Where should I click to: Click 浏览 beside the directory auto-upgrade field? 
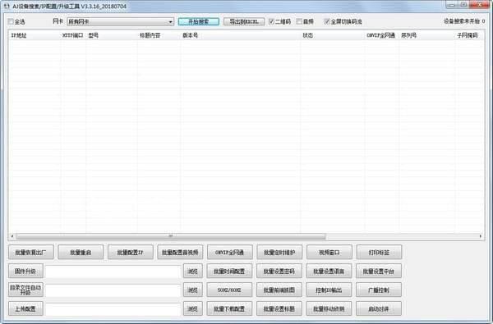pos(193,290)
